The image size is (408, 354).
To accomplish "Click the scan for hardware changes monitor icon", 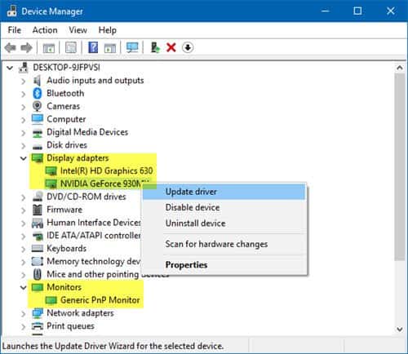I will point(132,48).
